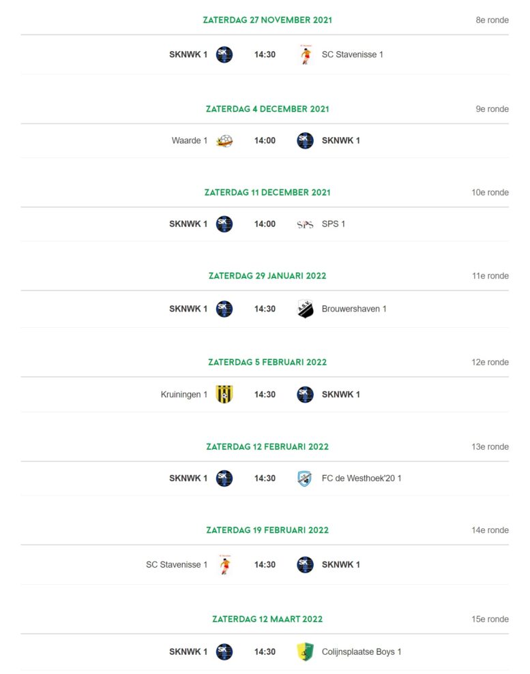530x674 pixels.
Task: Click the Waarde 1 club logo
Action: [224, 140]
